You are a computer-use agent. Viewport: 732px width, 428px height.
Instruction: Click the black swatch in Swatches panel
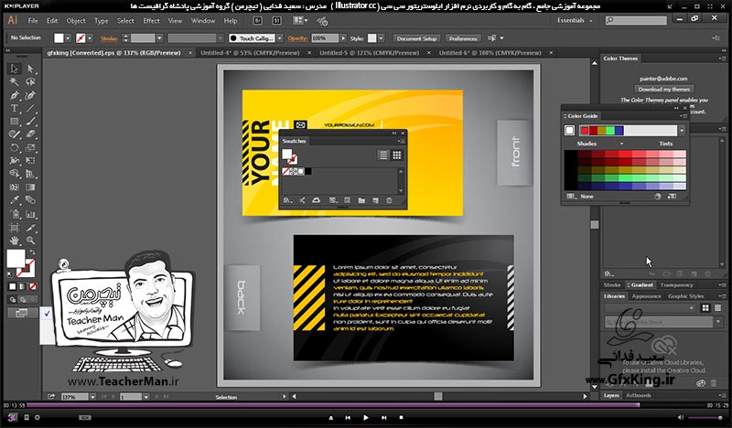tap(308, 172)
